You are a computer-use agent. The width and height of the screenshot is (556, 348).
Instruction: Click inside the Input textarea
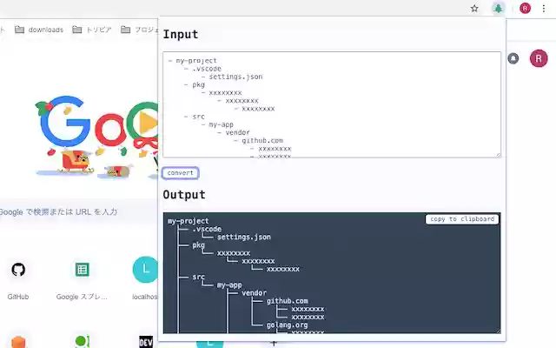[332, 104]
